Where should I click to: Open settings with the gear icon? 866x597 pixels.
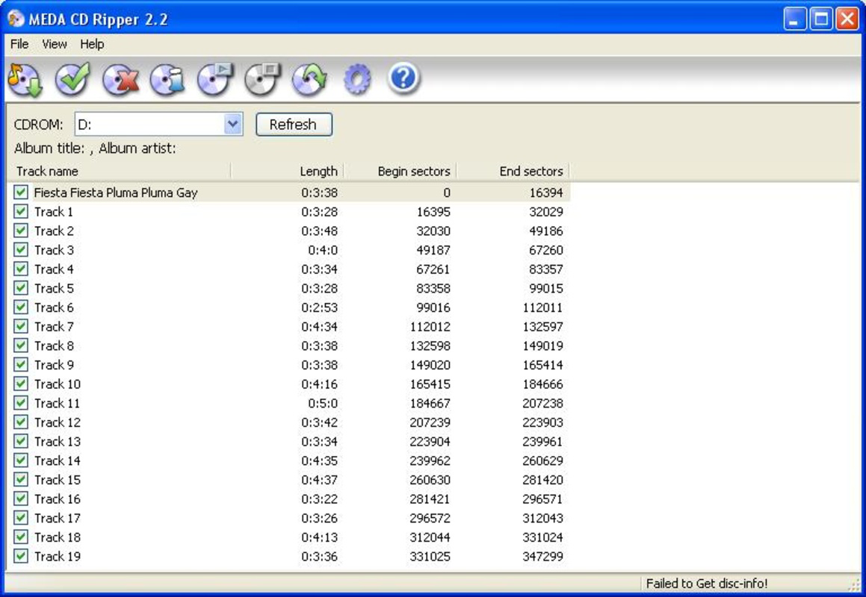tap(356, 79)
